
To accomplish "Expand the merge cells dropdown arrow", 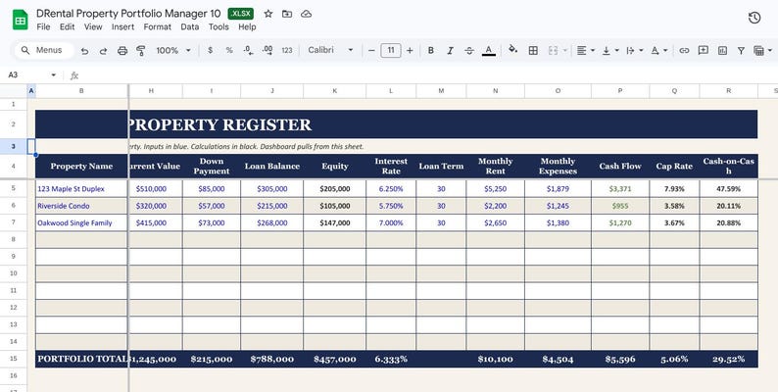I will [x=564, y=50].
